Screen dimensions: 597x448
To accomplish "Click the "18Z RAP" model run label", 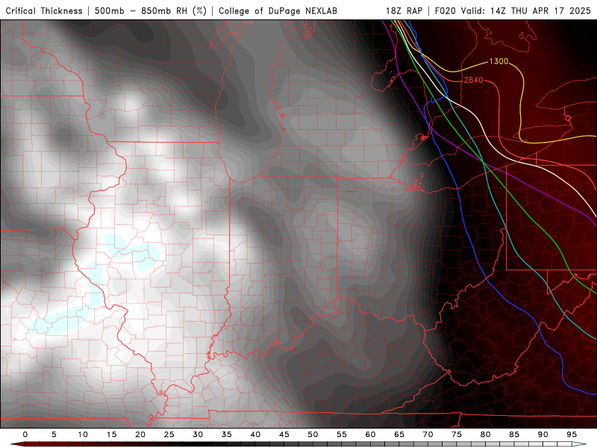I will tap(404, 10).
